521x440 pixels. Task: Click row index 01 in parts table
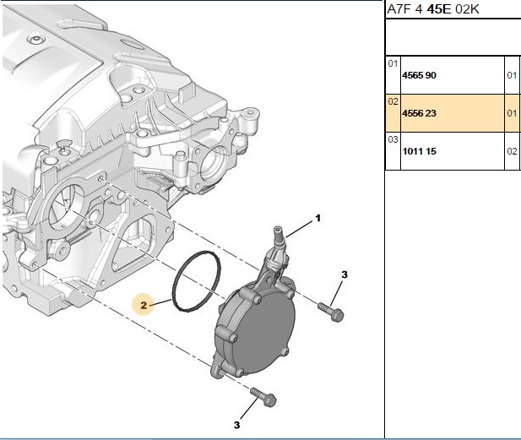point(393,63)
